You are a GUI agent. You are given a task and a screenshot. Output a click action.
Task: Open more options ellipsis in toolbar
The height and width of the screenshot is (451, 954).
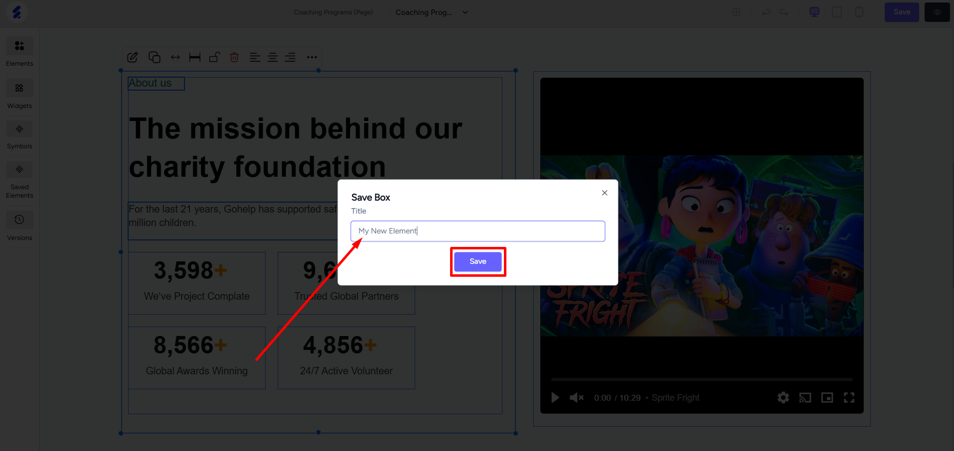(312, 57)
